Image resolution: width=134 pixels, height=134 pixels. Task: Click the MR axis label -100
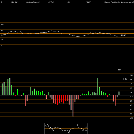point(131,118)
